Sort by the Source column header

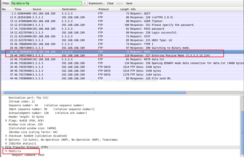click(x=37, y=9)
